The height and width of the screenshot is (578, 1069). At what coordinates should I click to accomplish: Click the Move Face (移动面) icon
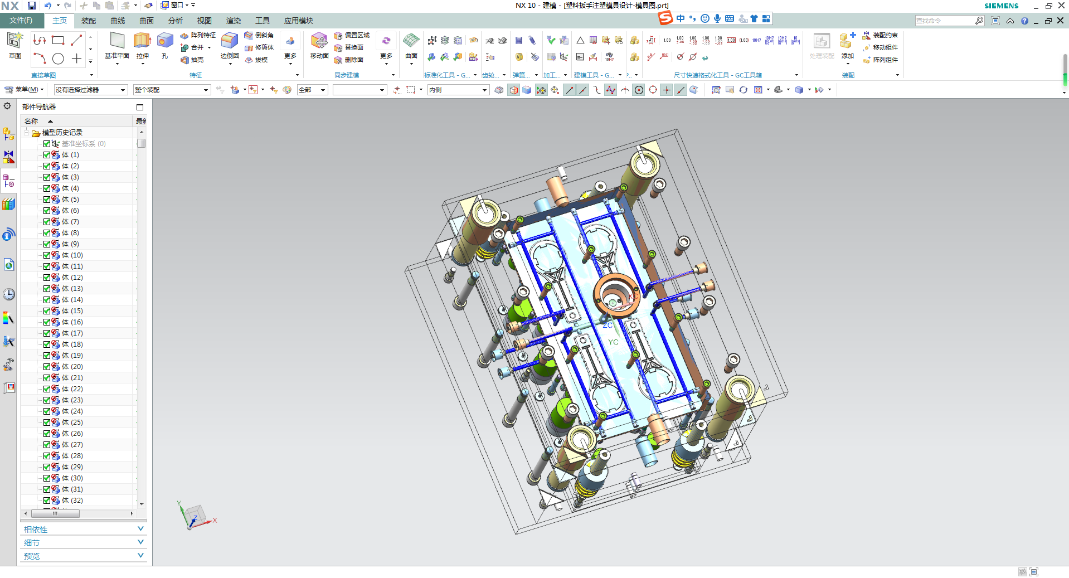[319, 41]
